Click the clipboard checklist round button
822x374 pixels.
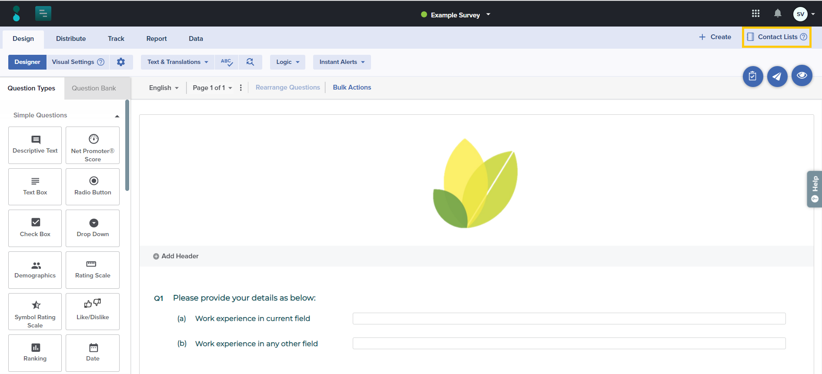click(x=752, y=77)
